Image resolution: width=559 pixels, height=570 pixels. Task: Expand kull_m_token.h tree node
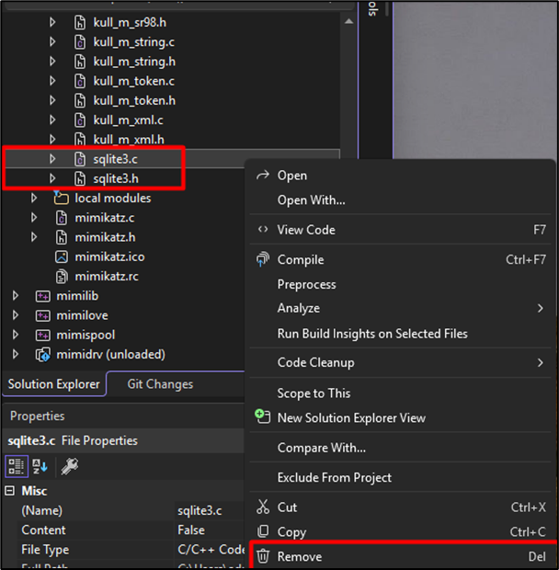point(52,100)
